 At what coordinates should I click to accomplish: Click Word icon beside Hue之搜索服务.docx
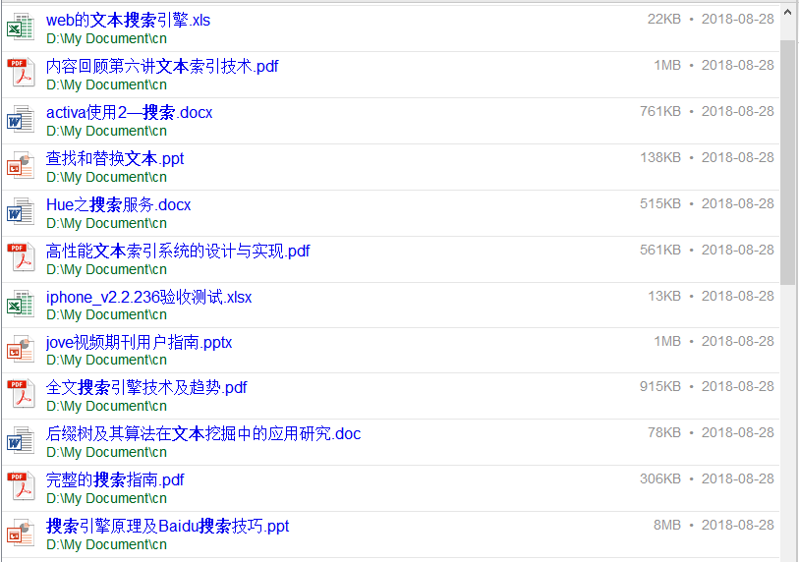pos(21,213)
